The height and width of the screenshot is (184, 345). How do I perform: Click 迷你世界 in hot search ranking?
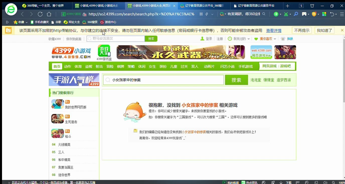(x=64, y=175)
